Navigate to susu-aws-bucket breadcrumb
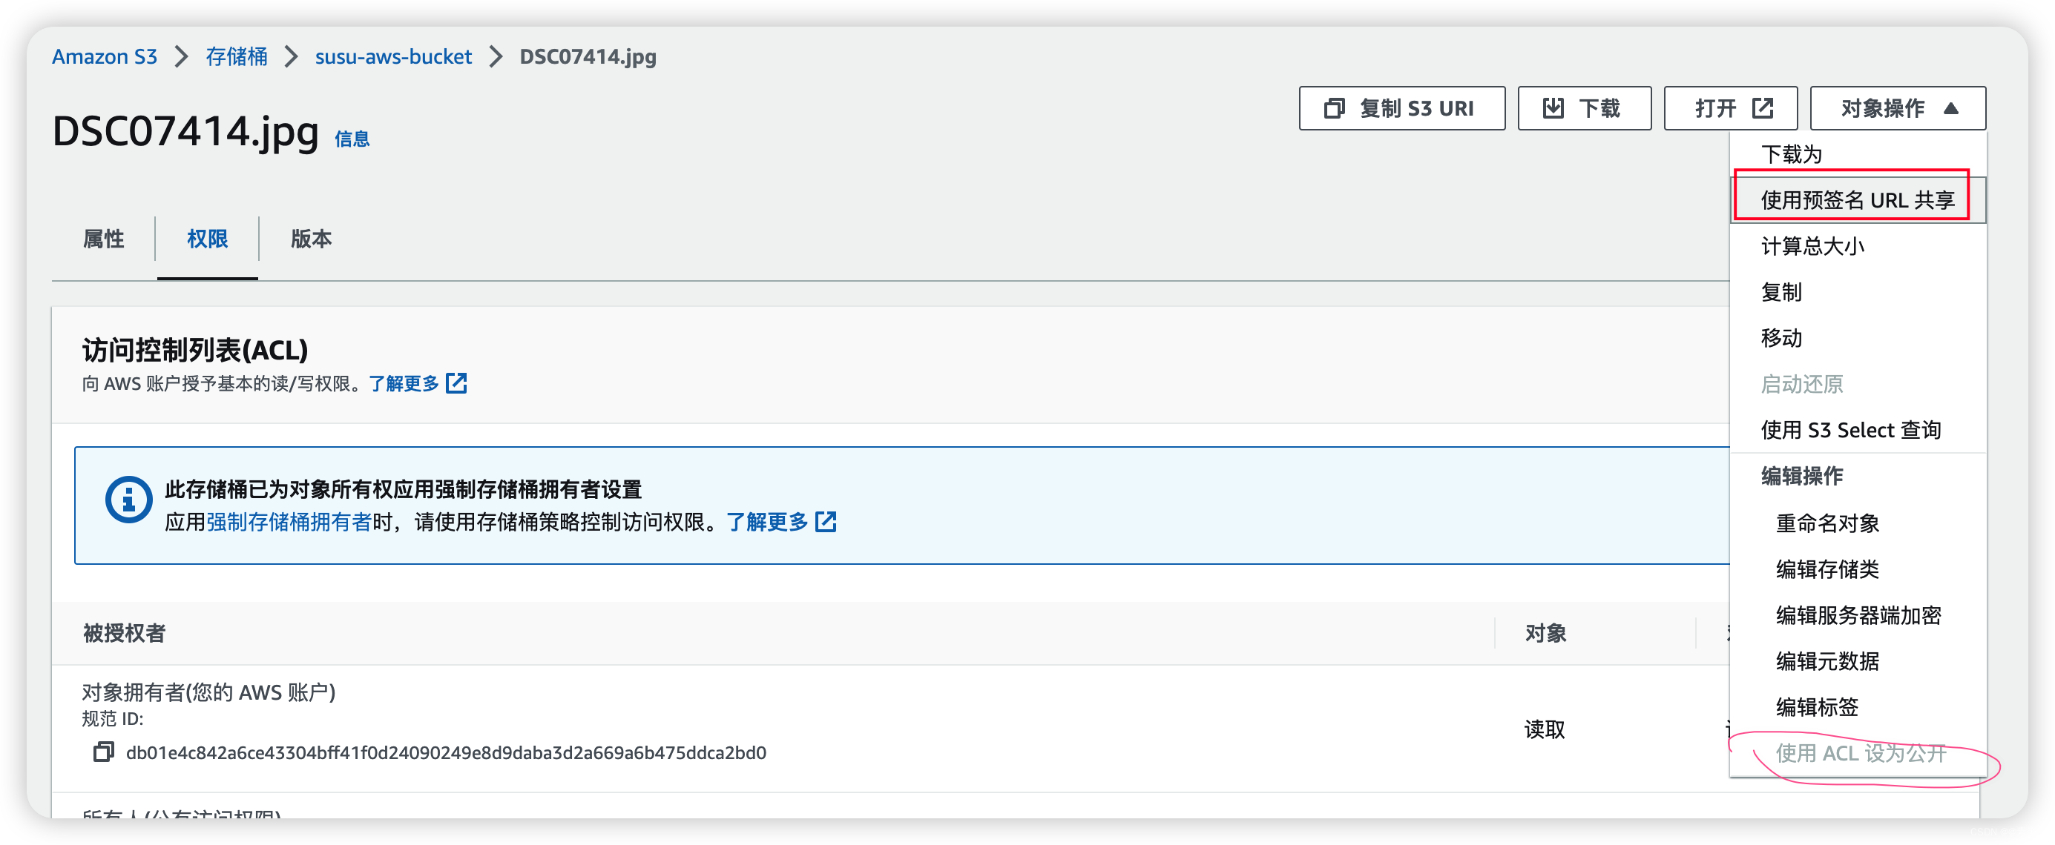Viewport: 2055px width, 845px height. click(x=393, y=56)
